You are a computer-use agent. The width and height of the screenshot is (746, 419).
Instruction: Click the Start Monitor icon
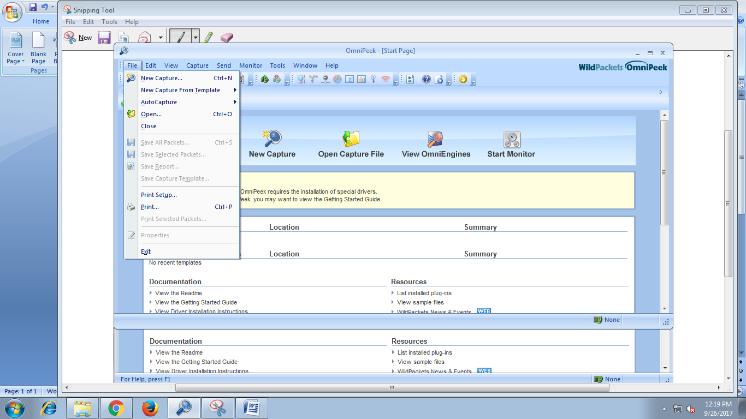(512, 140)
